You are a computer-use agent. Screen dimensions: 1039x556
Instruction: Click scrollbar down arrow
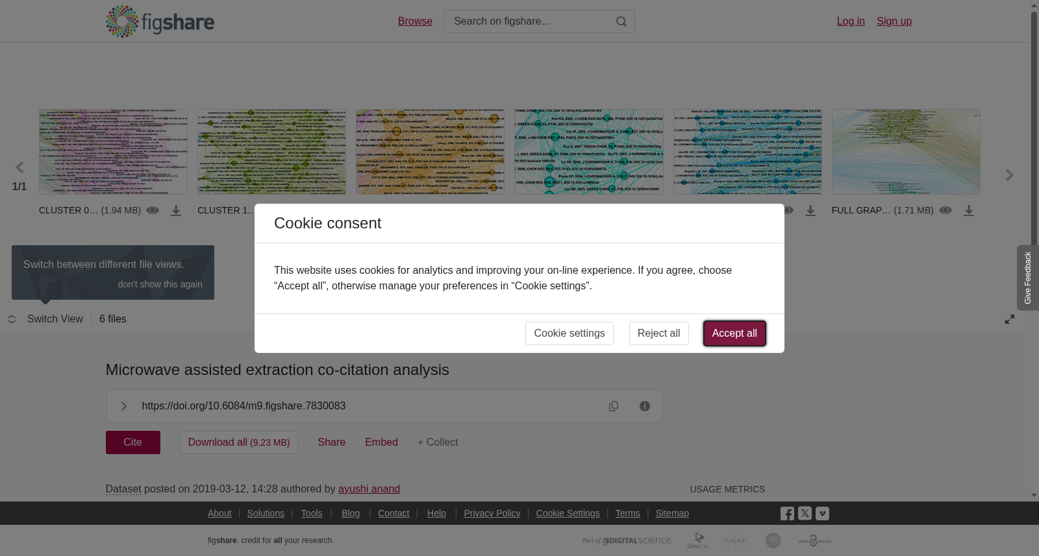(x=1034, y=496)
